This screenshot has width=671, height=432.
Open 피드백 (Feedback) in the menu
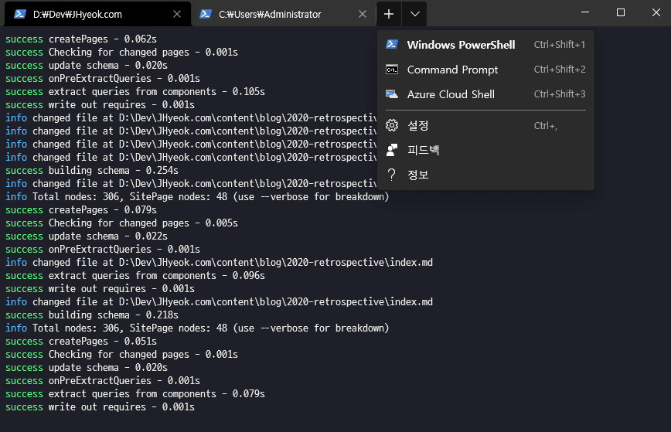point(485,150)
